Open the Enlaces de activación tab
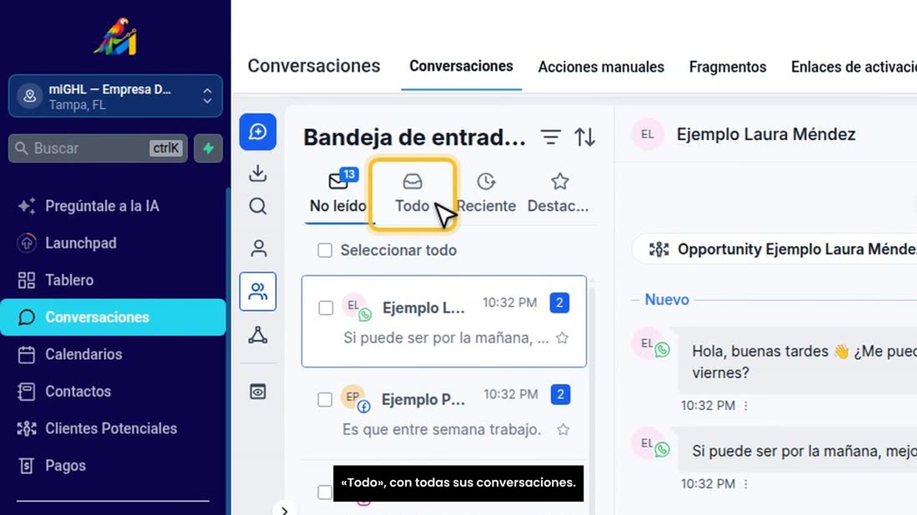Viewport: 917px width, 515px height. pyautogui.click(x=854, y=67)
